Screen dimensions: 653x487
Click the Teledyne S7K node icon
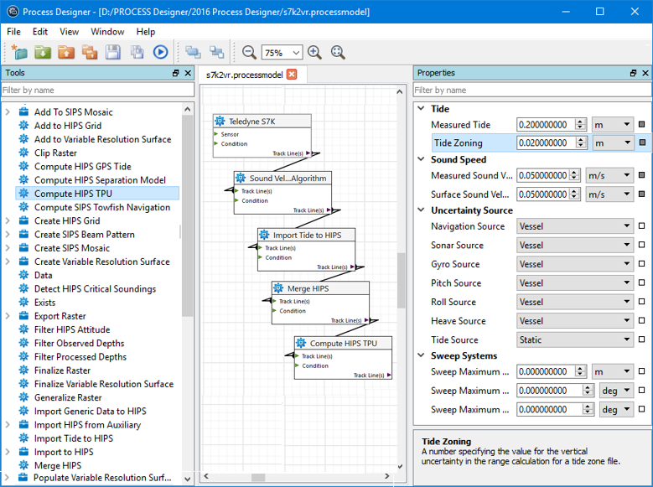[220, 122]
